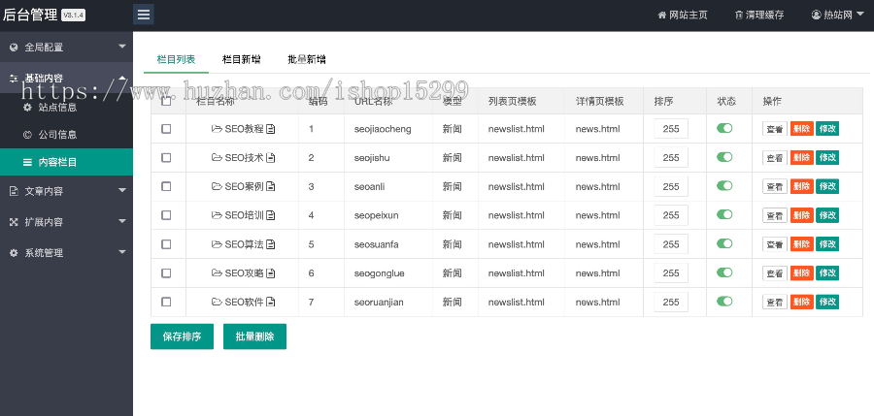Check the SEO培训 row checkbox
Viewport: 874px width, 416px height.
pyautogui.click(x=166, y=215)
